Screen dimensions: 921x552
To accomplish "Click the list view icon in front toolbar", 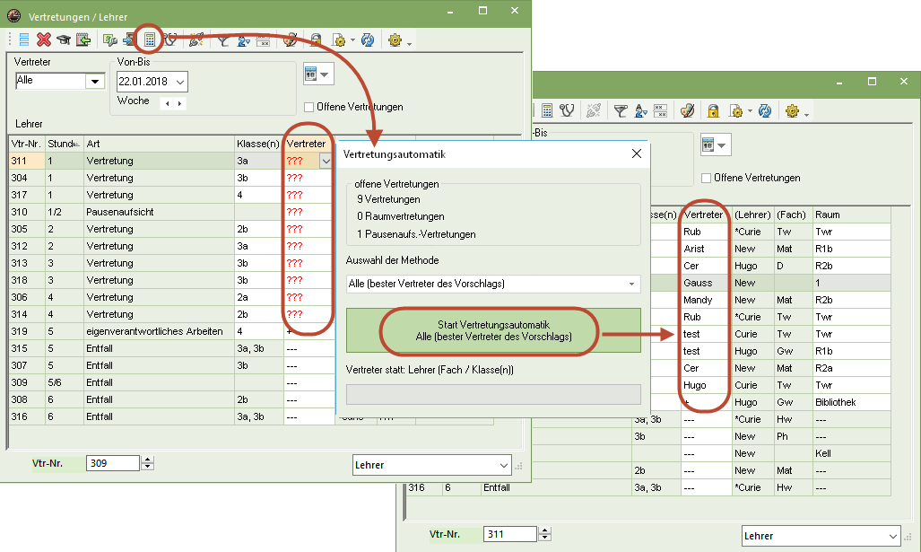I will pos(24,40).
